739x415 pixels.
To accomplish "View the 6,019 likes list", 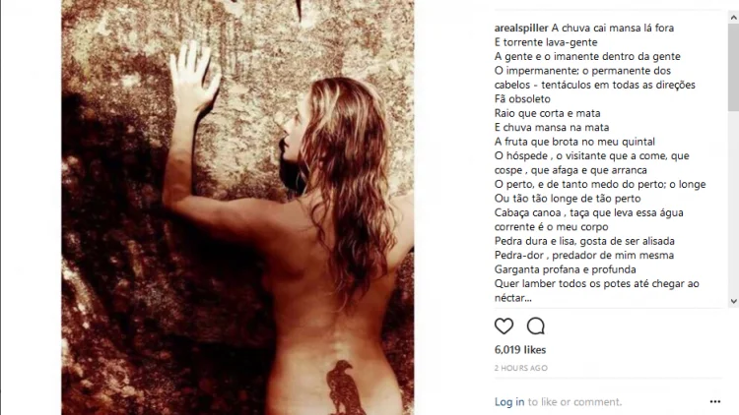I will [520, 349].
